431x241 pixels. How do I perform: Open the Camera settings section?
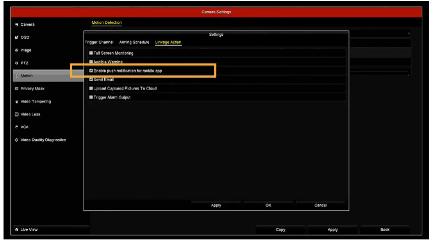(x=27, y=25)
